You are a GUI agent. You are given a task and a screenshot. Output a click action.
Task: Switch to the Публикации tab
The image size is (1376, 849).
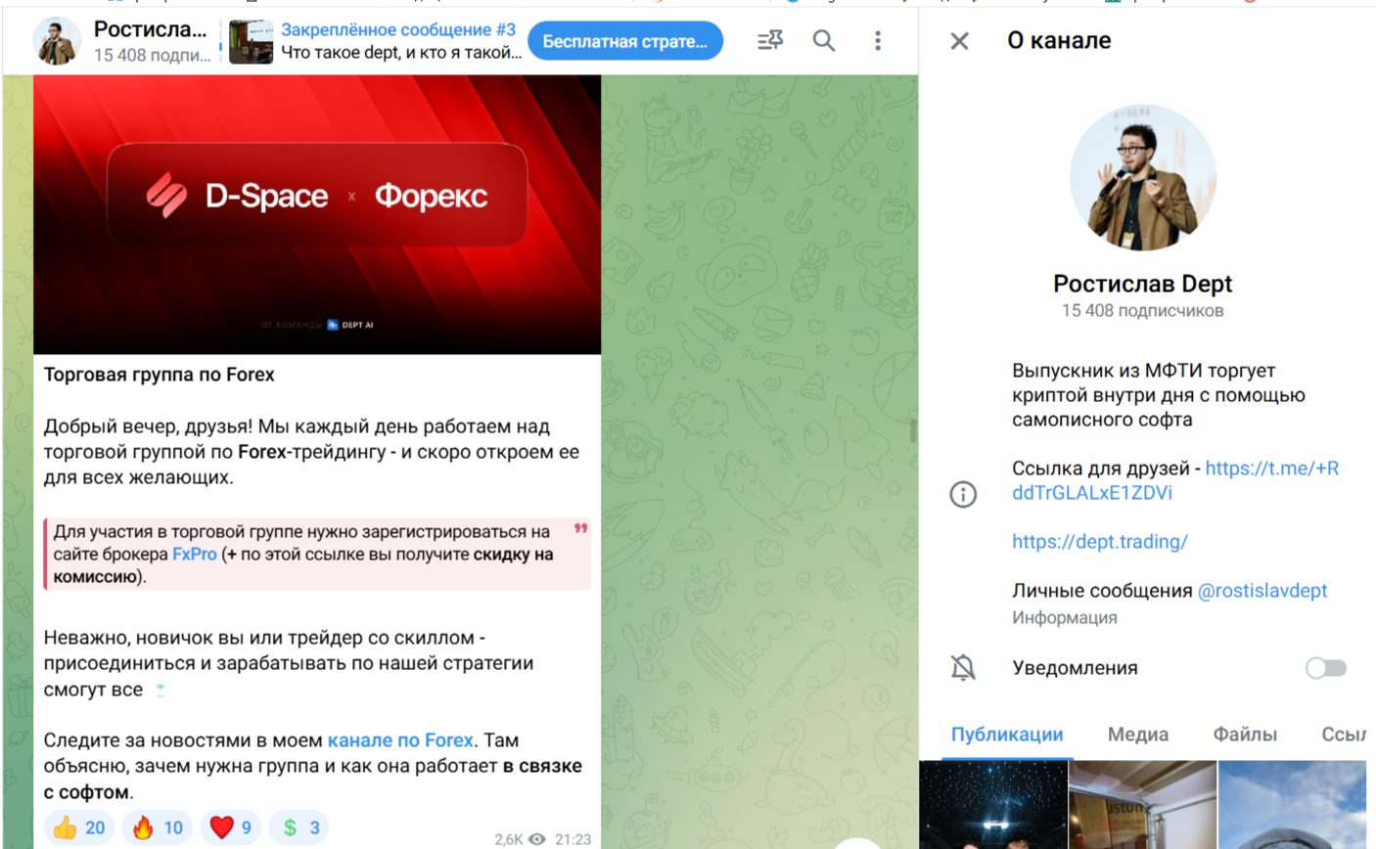click(x=1007, y=735)
